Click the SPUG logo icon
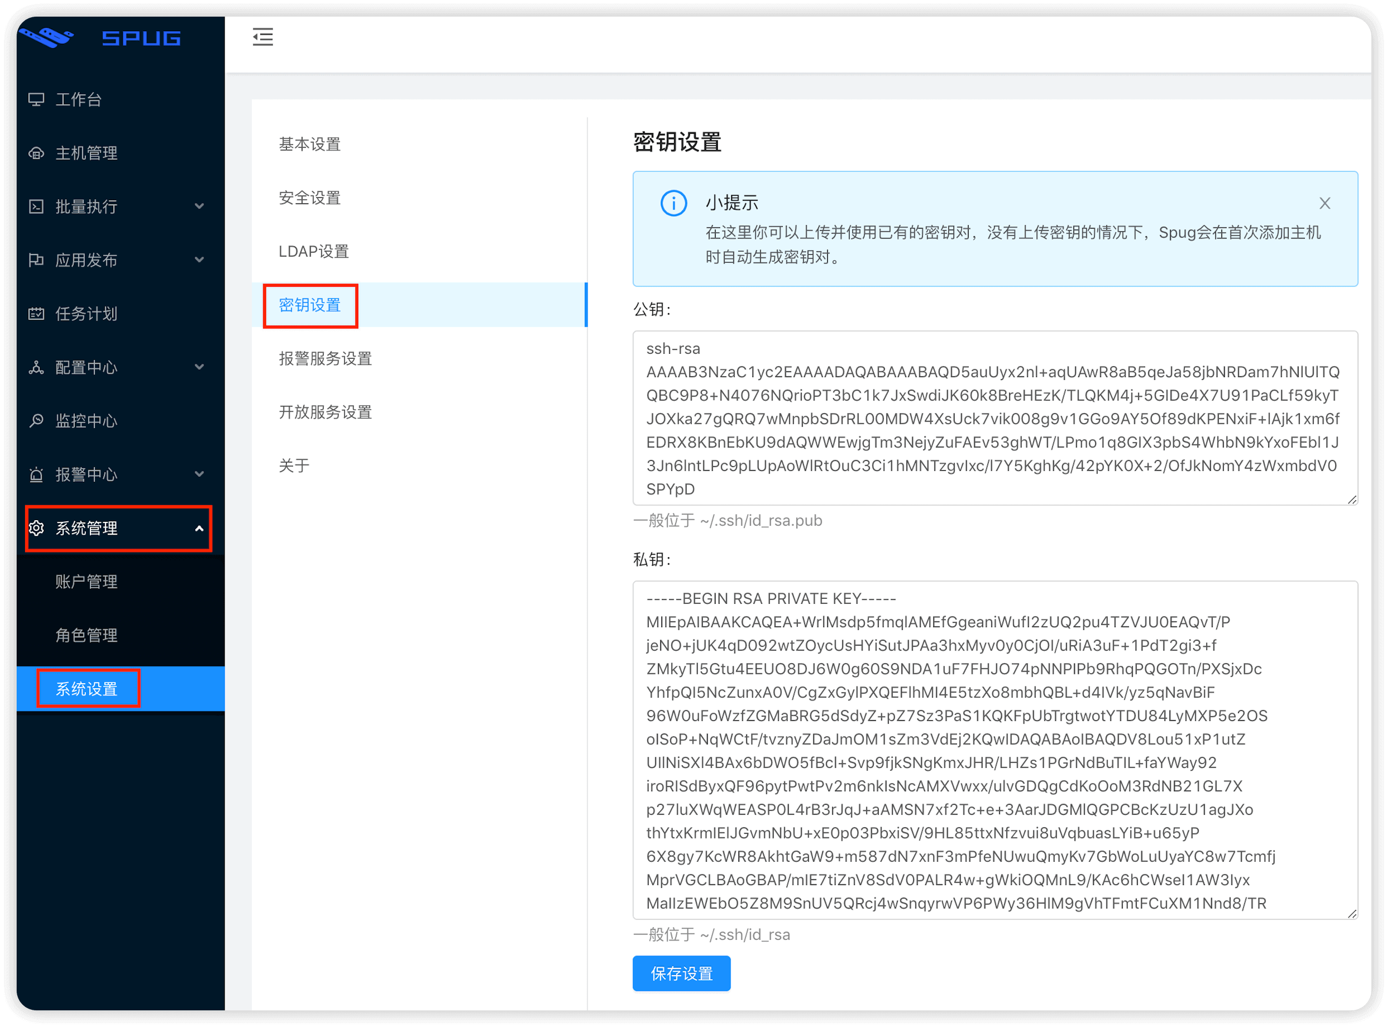This screenshot has height=1027, width=1388. tap(47, 37)
